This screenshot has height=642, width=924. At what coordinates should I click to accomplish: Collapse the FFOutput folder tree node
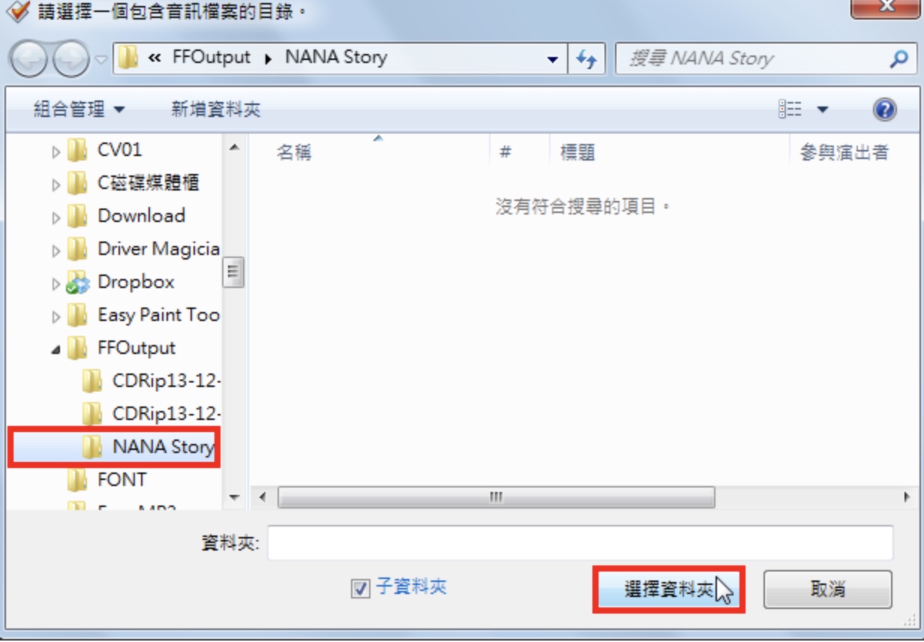coord(56,349)
